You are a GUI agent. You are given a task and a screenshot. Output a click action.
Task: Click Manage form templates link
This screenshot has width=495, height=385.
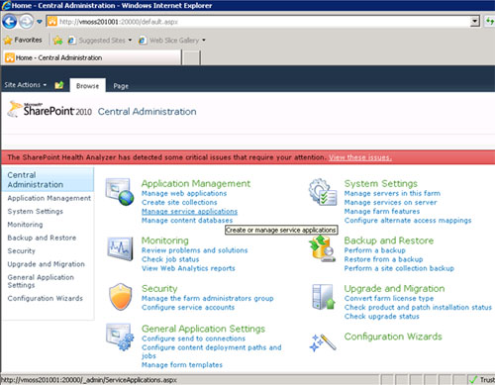pyautogui.click(x=182, y=365)
